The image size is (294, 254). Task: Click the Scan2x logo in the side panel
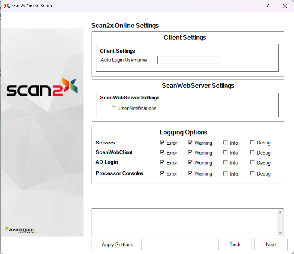pyautogui.click(x=42, y=87)
